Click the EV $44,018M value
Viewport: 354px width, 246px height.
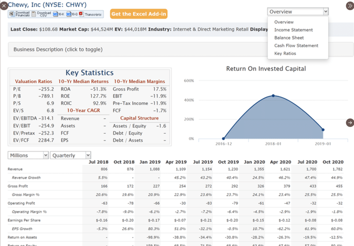pyautogui.click(x=135, y=29)
